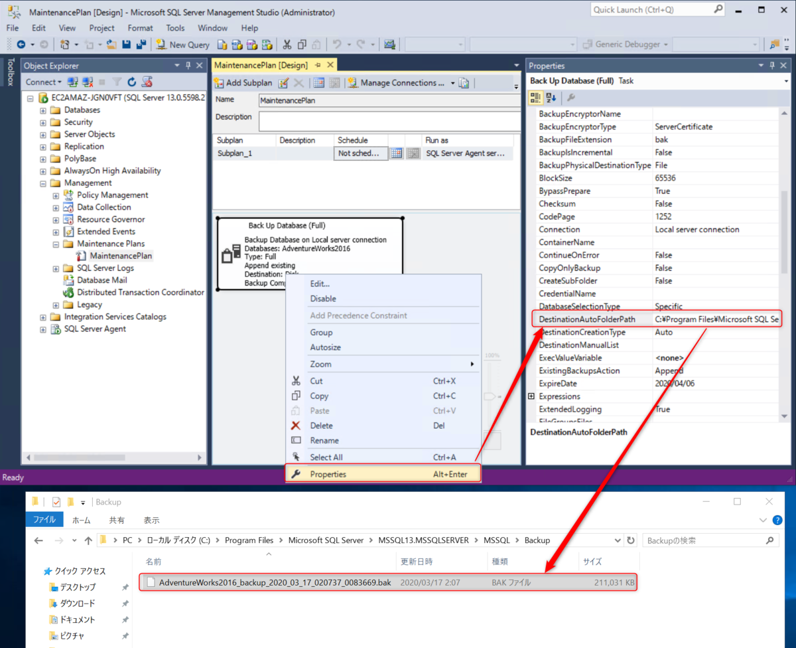Open the Connect dropdown in Object Explorer

[x=43, y=82]
